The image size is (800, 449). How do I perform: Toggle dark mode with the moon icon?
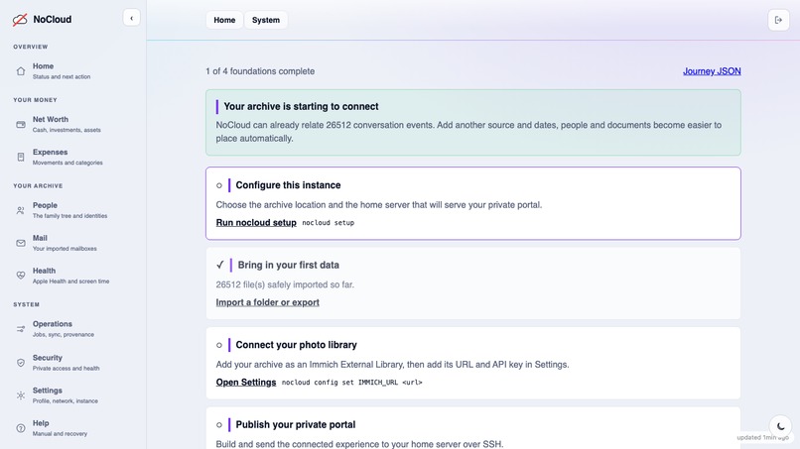(x=780, y=426)
